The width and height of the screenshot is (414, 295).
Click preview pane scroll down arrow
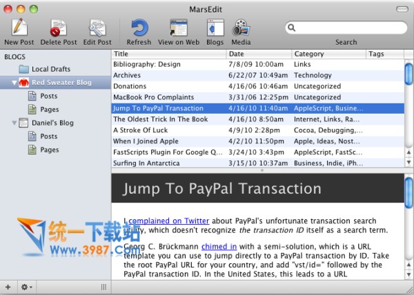click(408, 275)
